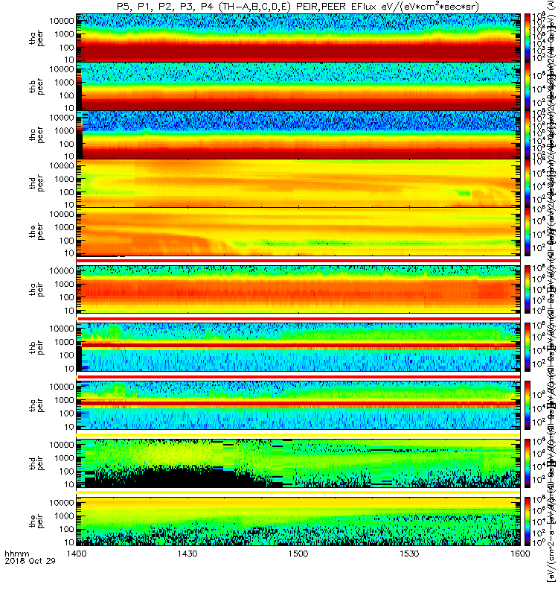Click the color bar beside the peer panel
This screenshot has height=596, width=558.
pyautogui.click(x=527, y=232)
